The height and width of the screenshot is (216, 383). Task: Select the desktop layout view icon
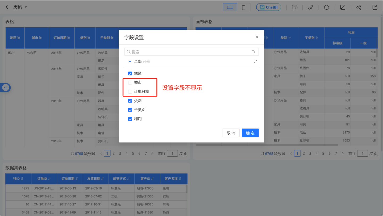230,7
